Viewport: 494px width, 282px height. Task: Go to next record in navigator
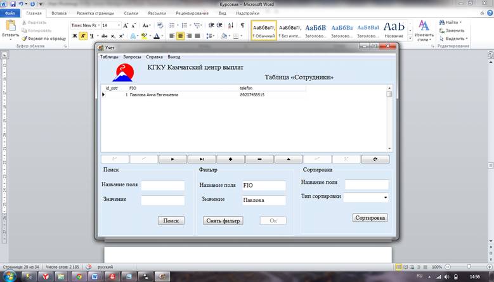click(x=172, y=160)
